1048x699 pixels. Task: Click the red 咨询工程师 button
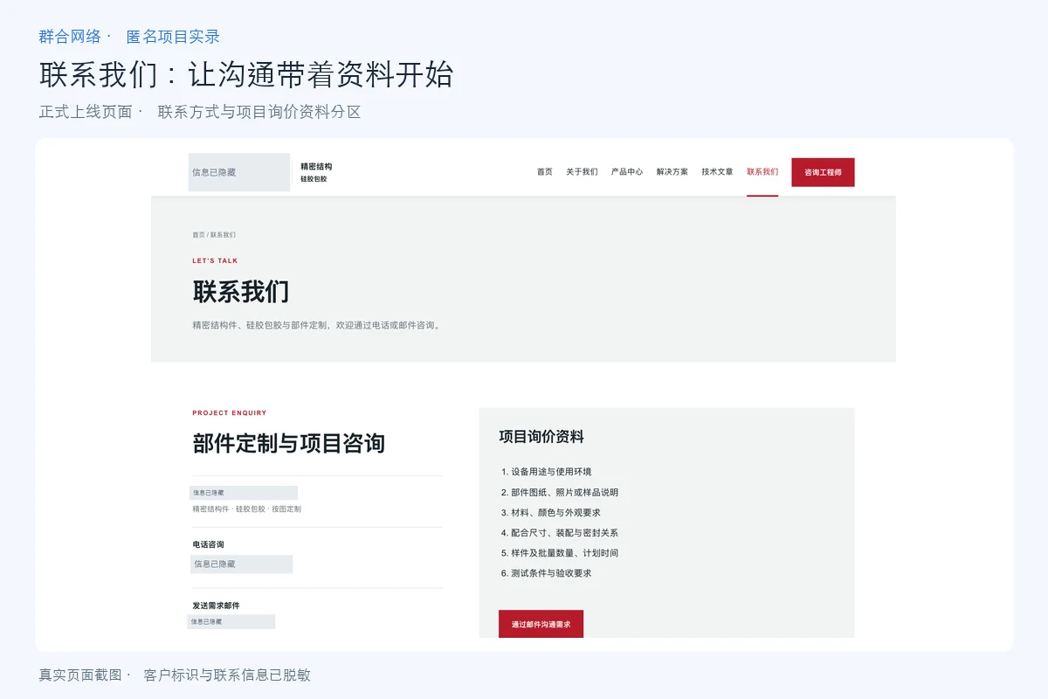(823, 172)
